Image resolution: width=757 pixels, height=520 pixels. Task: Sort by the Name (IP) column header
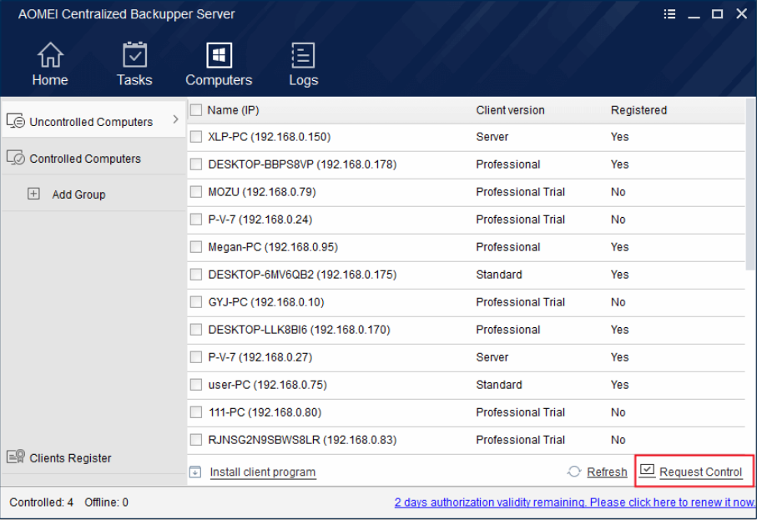(x=233, y=110)
